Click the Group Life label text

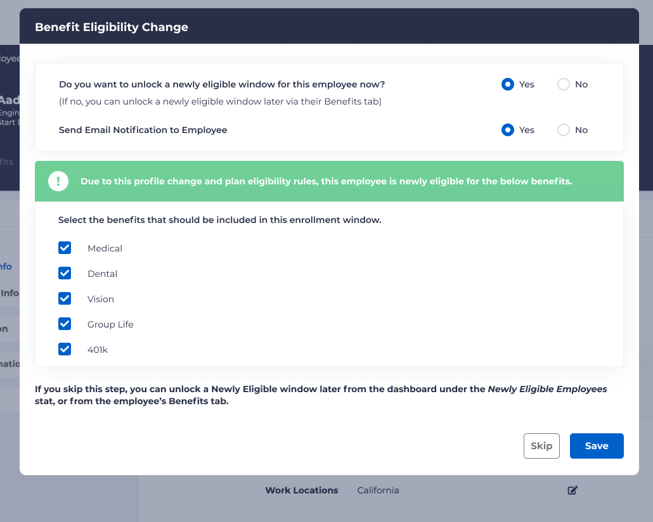[110, 324]
